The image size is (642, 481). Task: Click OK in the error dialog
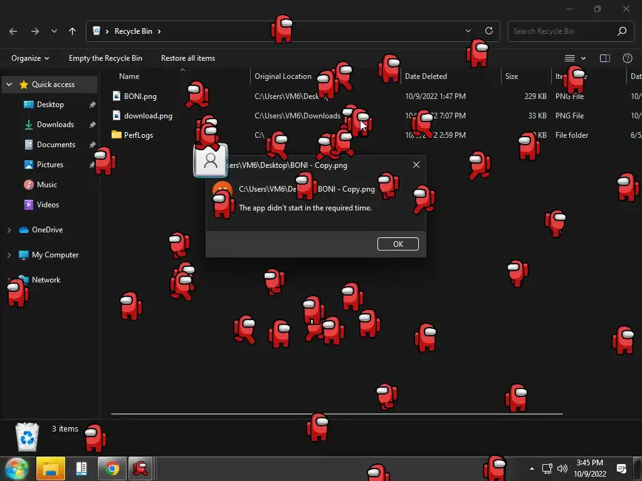398,244
